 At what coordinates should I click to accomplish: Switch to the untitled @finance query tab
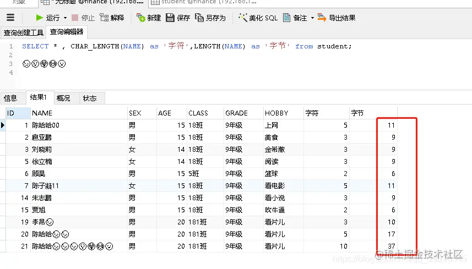pyautogui.click(x=93, y=3)
